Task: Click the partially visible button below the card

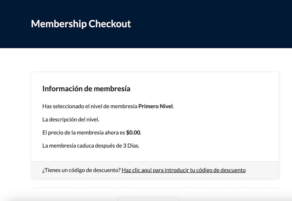Action: 148,199
